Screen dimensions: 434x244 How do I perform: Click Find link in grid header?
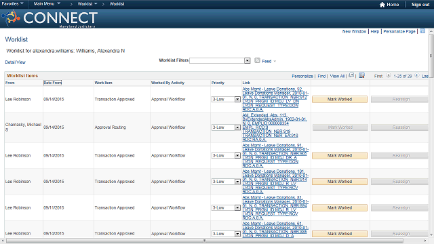pyautogui.click(x=321, y=76)
